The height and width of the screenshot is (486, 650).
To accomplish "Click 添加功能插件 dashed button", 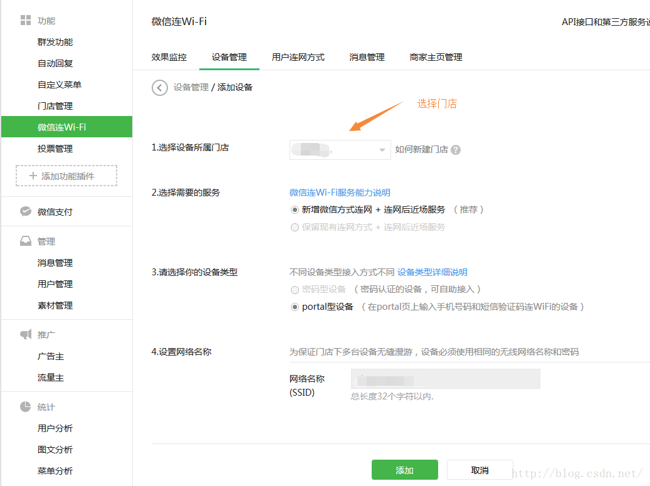I will [x=66, y=176].
